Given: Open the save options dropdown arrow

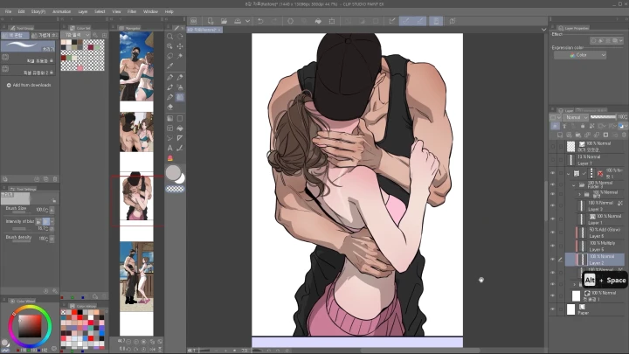Looking at the screenshot, I should pos(247,21).
